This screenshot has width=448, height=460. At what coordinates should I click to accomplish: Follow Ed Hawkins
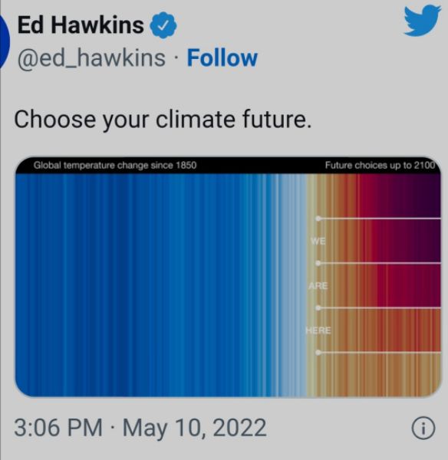click(x=222, y=58)
